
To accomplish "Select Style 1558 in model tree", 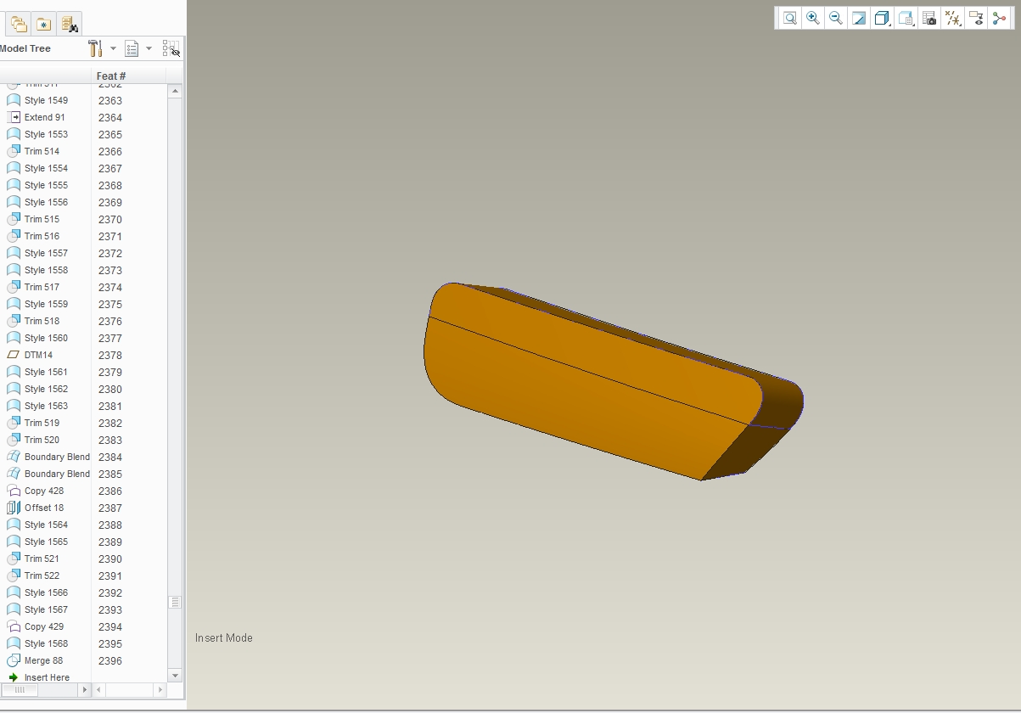I will coord(46,270).
